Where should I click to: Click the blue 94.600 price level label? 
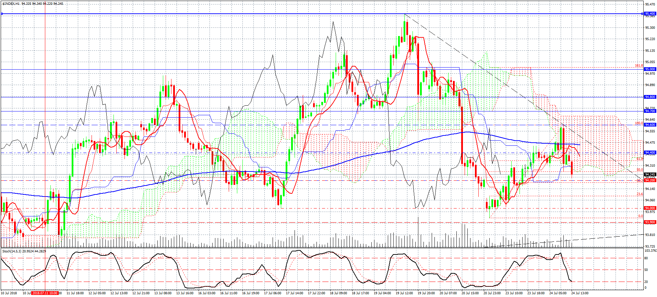pyautogui.click(x=650, y=125)
